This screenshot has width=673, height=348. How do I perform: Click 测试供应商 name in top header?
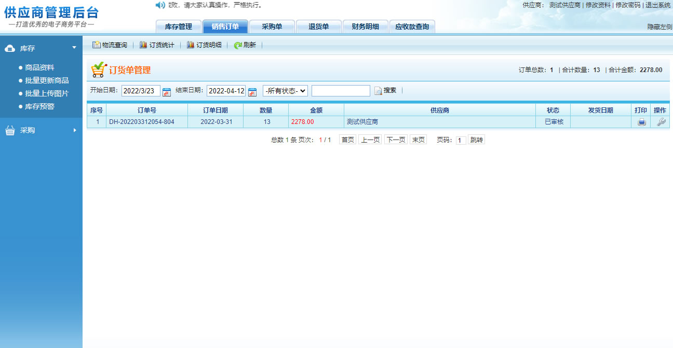pos(565,5)
